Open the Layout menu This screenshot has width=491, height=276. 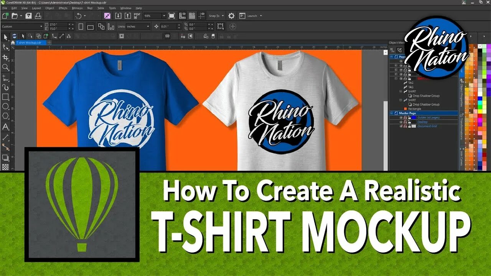(36, 8)
